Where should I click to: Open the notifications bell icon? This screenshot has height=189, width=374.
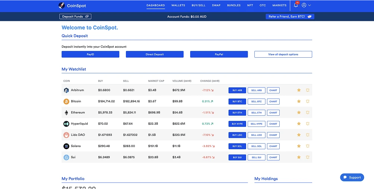(296, 5)
